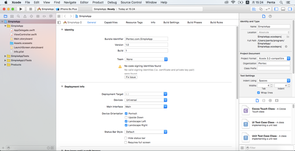Expand the SimpleAppTests folder

5,56
